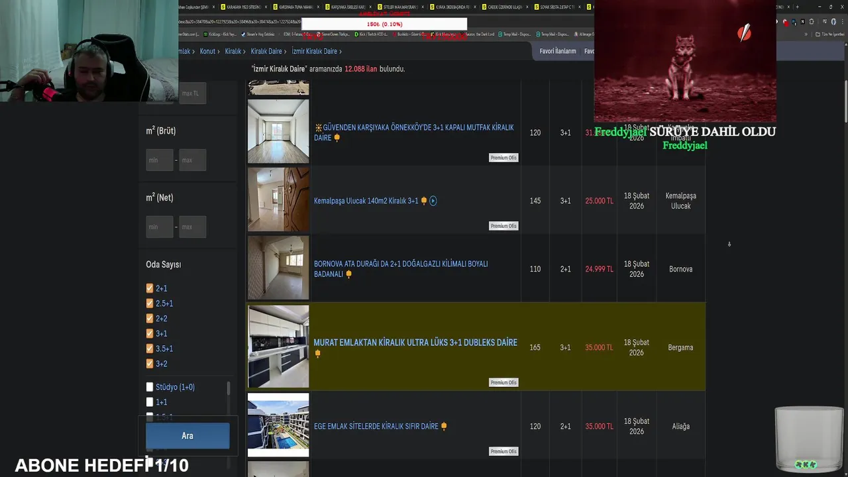Close the KARŞIYAKA TUNA MAHAL tab
848x477 pixels.
318,7
